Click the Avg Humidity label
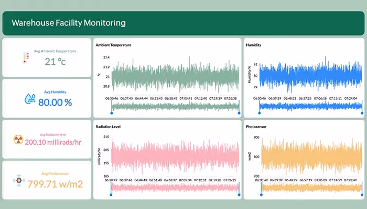 [55, 92]
